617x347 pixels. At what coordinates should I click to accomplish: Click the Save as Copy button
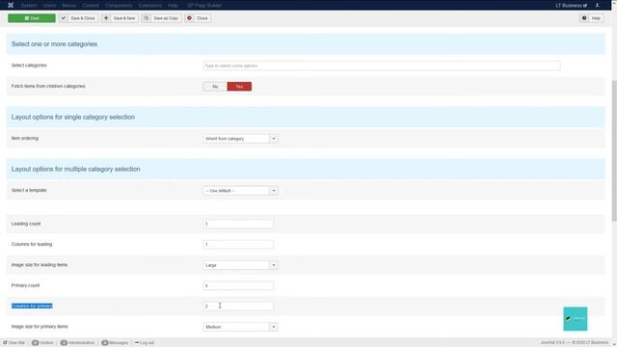click(161, 18)
